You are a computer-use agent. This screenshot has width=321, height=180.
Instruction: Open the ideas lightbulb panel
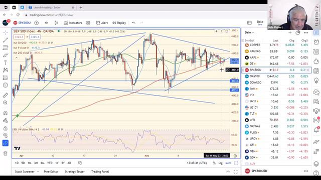point(316,80)
